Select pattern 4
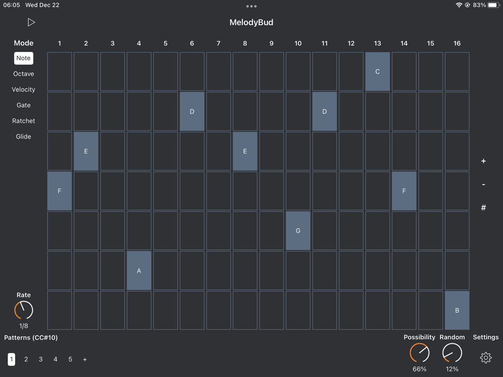Viewport: 503px width, 377px height. pyautogui.click(x=55, y=359)
